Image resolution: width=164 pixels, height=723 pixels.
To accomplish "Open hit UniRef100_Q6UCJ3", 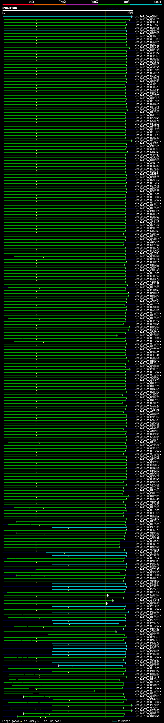I will pos(147,22).
